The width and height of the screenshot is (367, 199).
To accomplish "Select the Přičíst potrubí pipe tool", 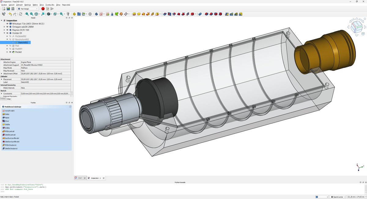I will (x=9, y=131).
